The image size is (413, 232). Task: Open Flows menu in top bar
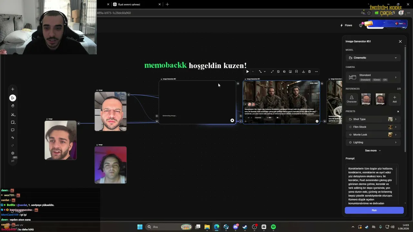pyautogui.click(x=346, y=25)
